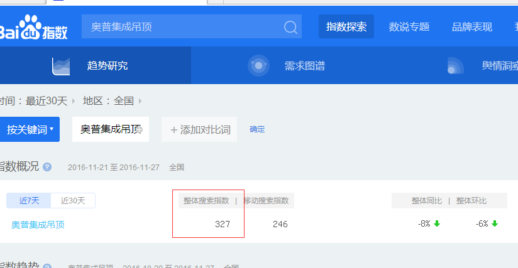The image size is (518, 268).
Task: Click the date range 2016-11-21 至 2016-11-27
Action: [x=114, y=168]
